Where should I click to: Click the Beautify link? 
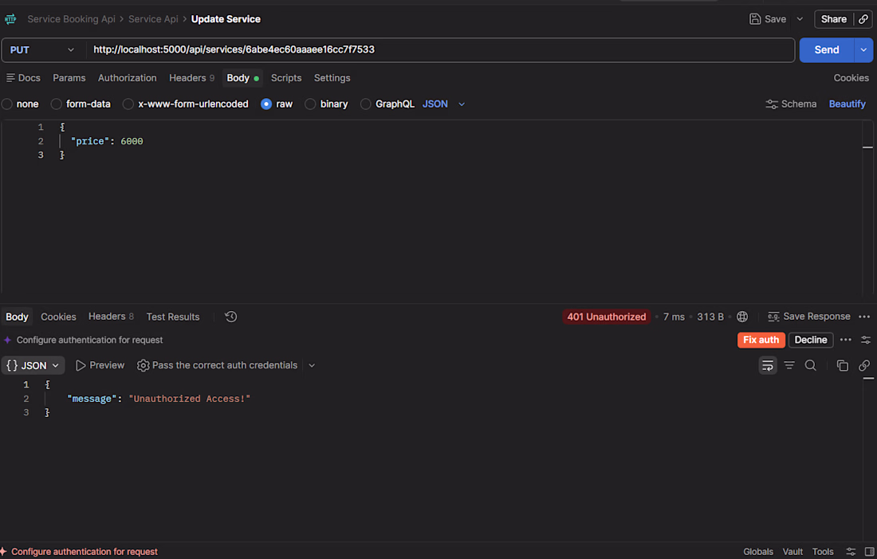tap(847, 104)
